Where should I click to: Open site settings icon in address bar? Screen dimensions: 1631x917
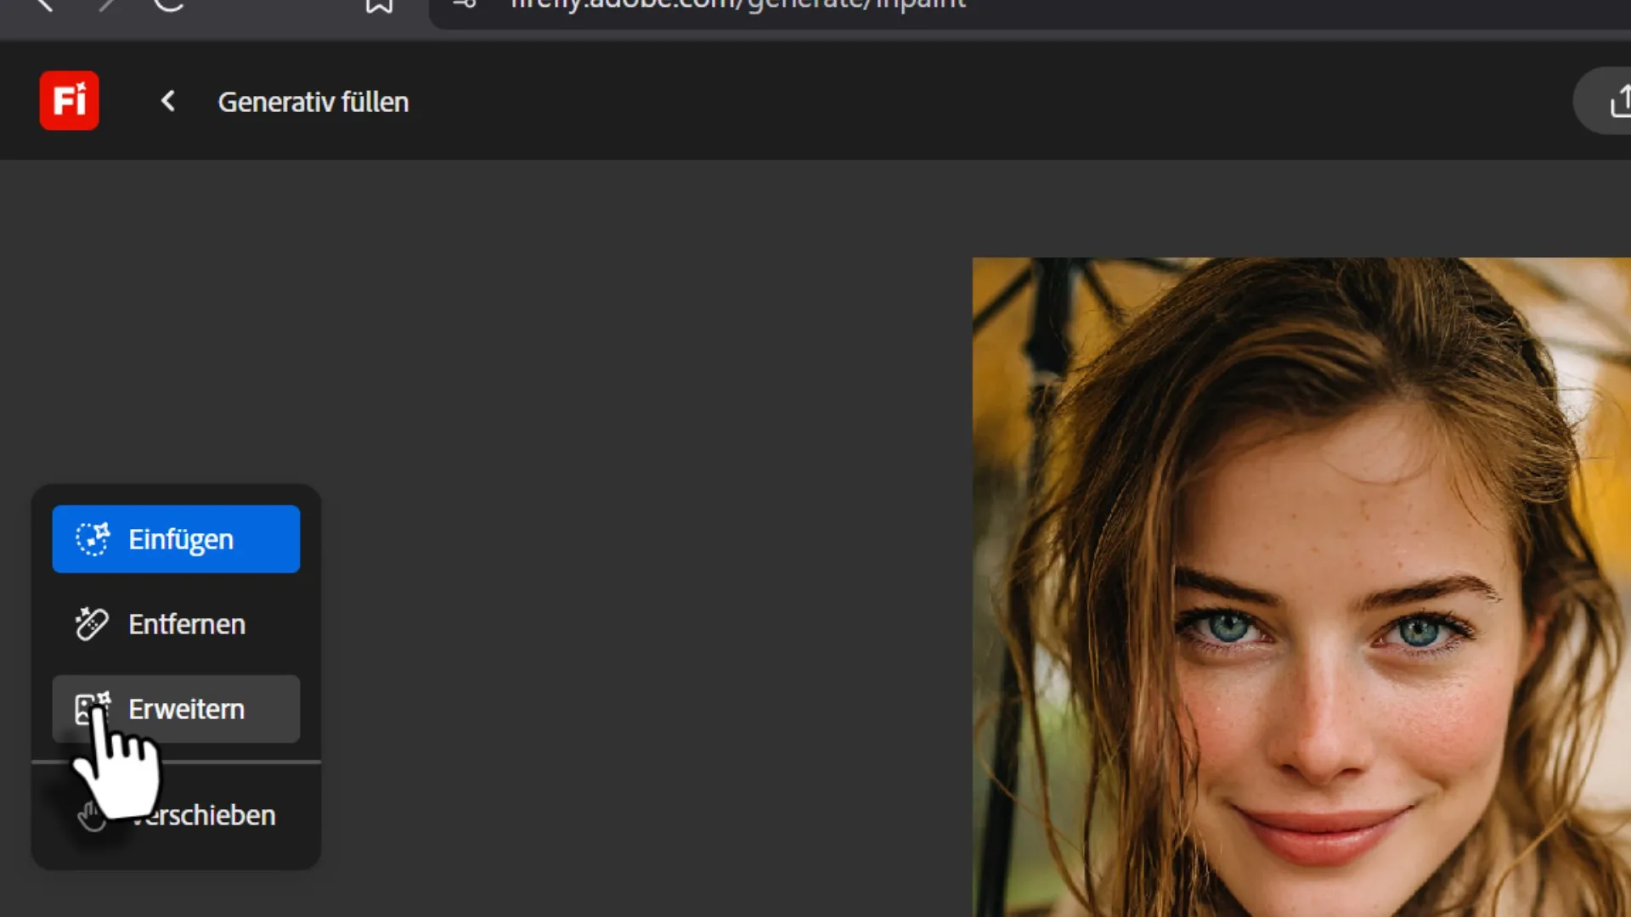465,4
